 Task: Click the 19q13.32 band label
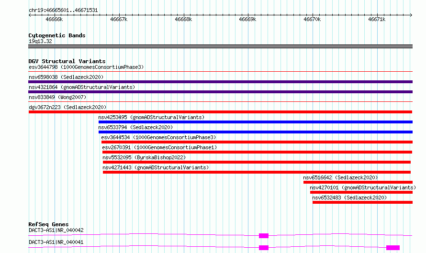40,41
